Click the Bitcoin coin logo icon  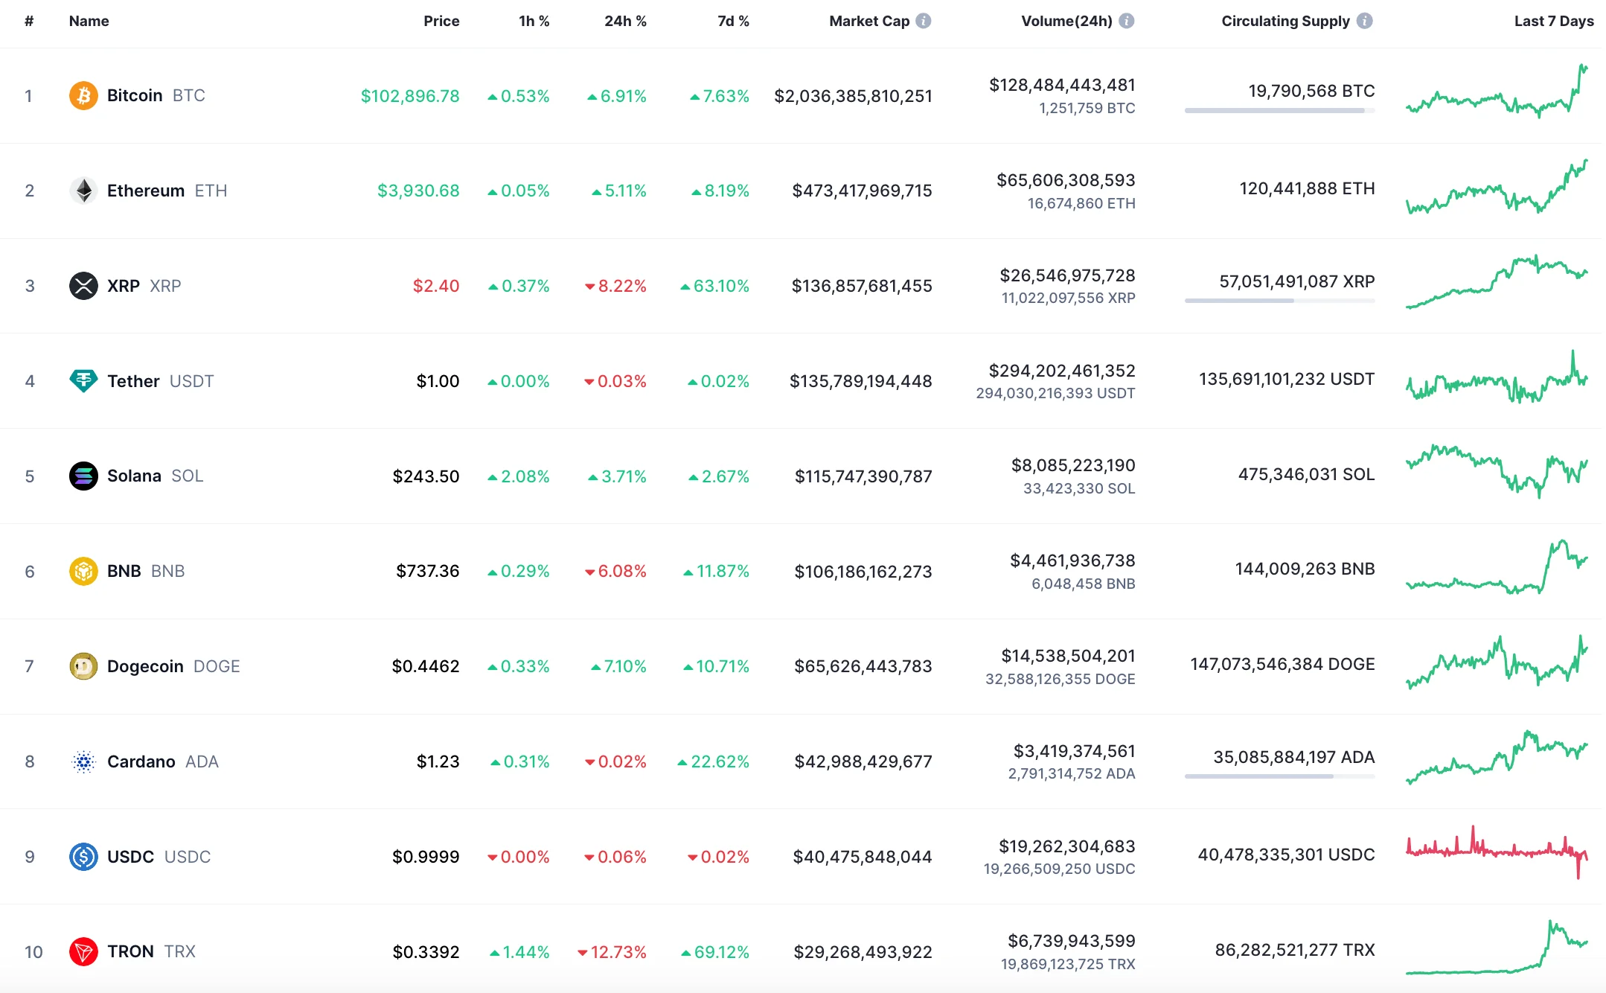(83, 95)
